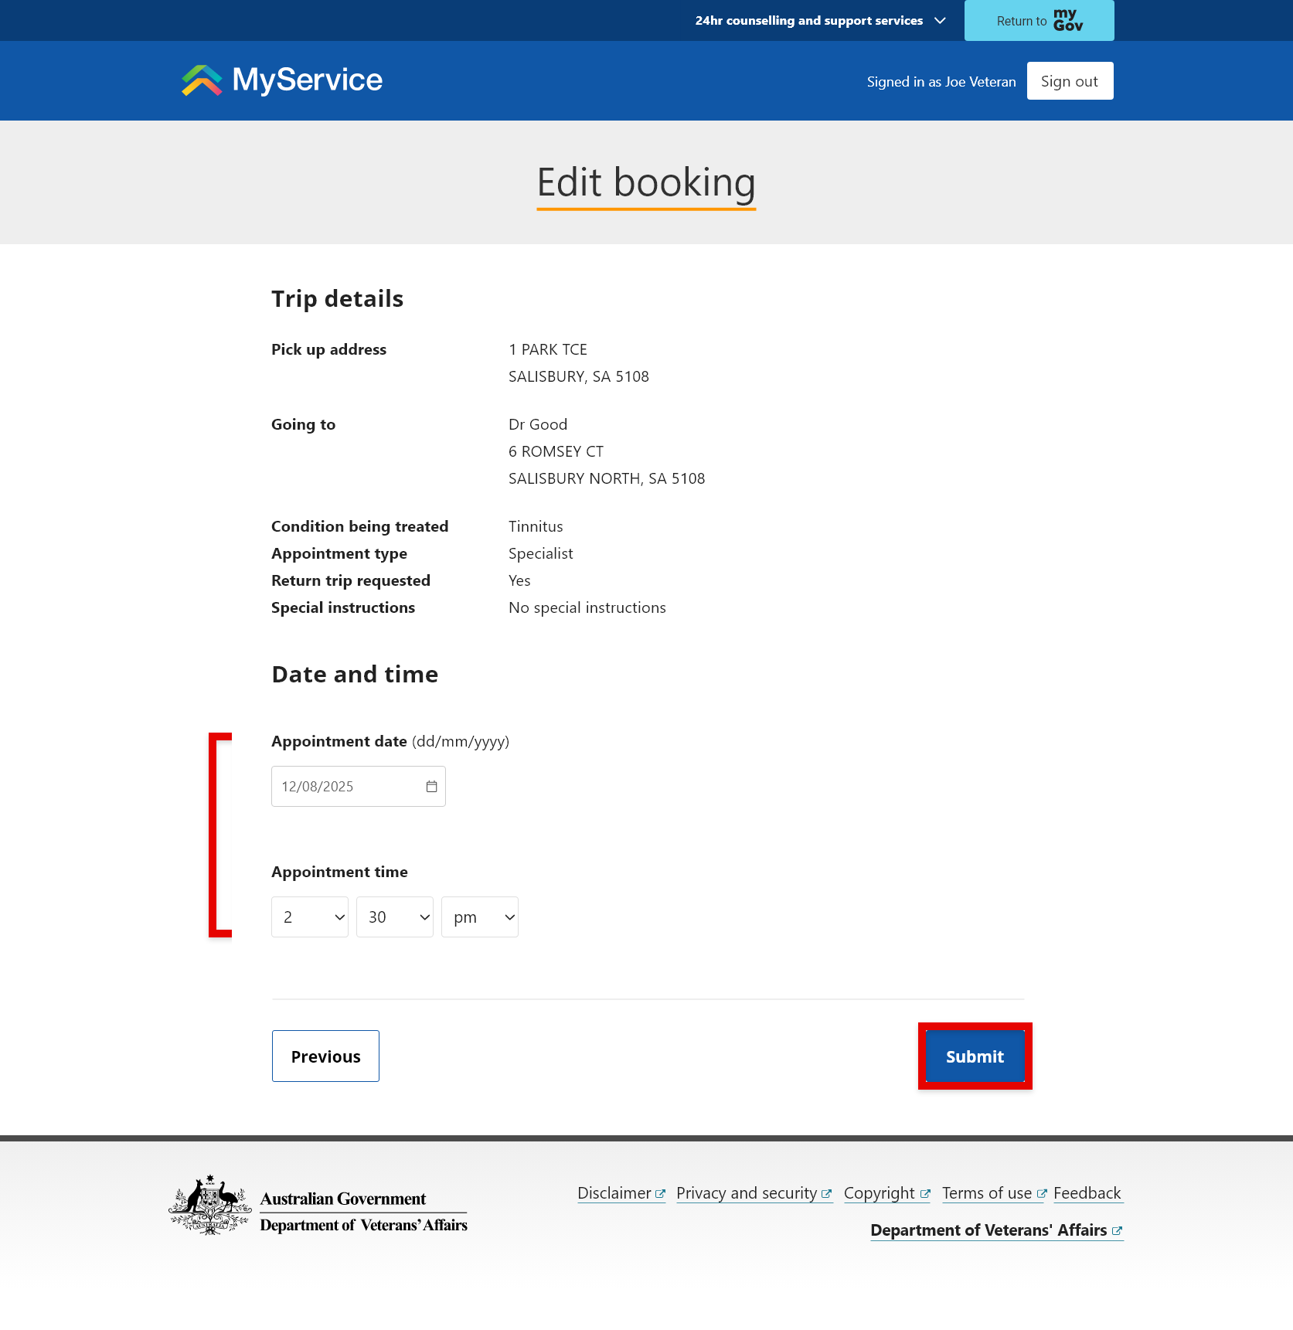Viewport: 1293px width, 1330px height.
Task: Click the external link icon beside Disclaimer
Action: click(659, 1193)
